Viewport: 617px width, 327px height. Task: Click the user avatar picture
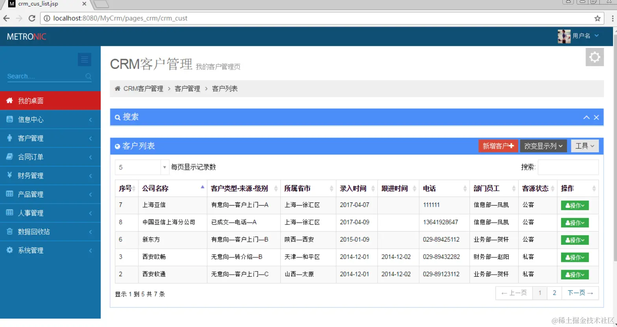point(564,36)
